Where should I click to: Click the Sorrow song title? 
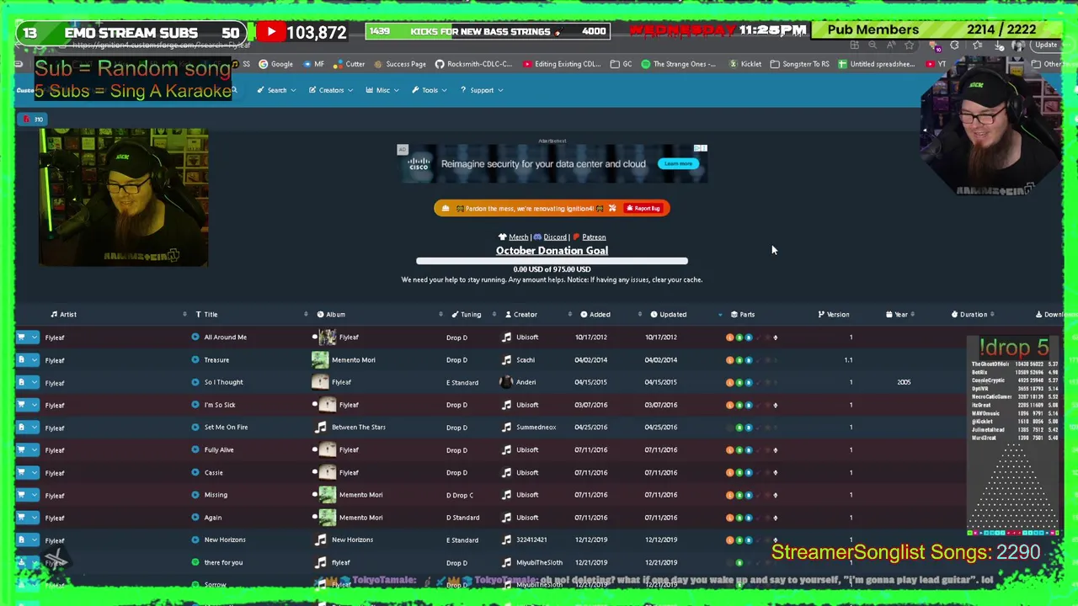coord(215,585)
